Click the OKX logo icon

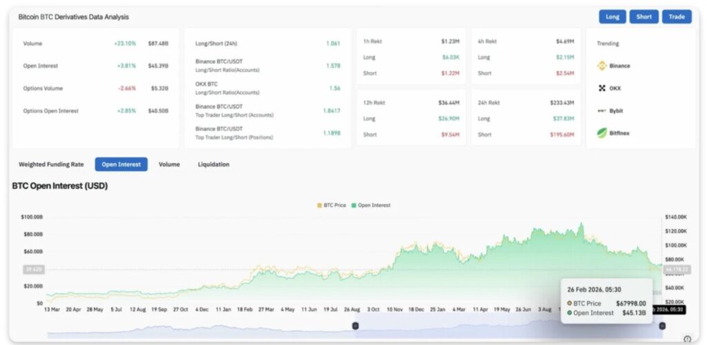[x=601, y=88]
